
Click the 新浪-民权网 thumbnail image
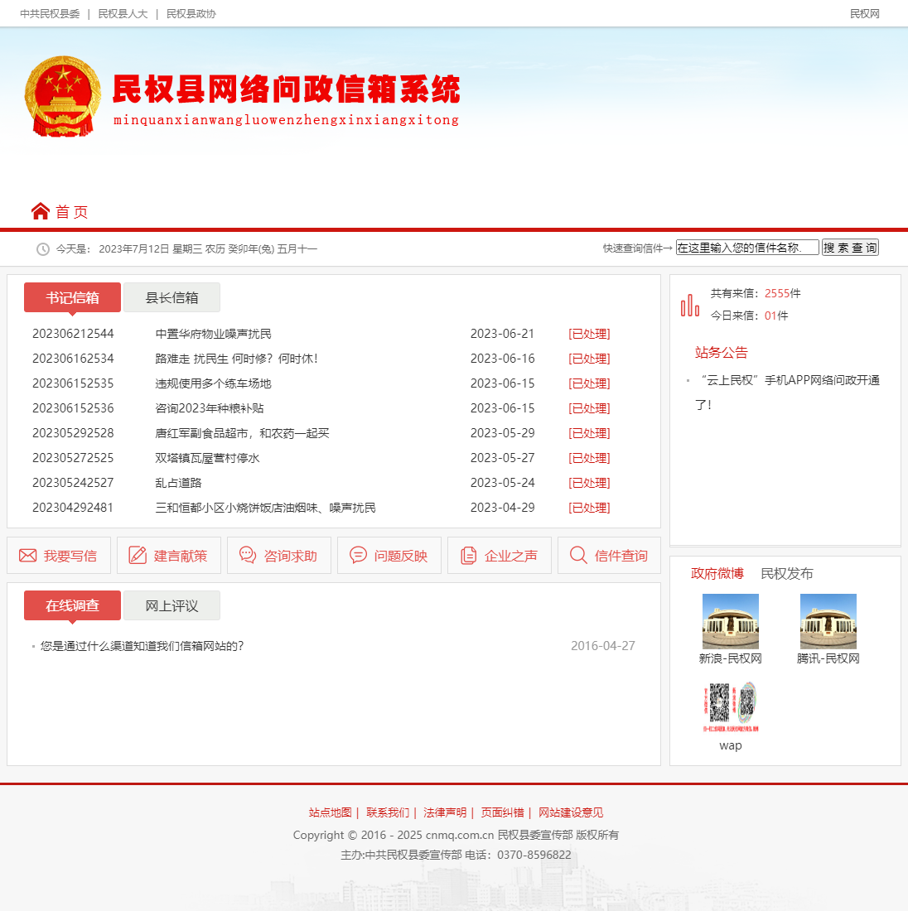(x=731, y=619)
